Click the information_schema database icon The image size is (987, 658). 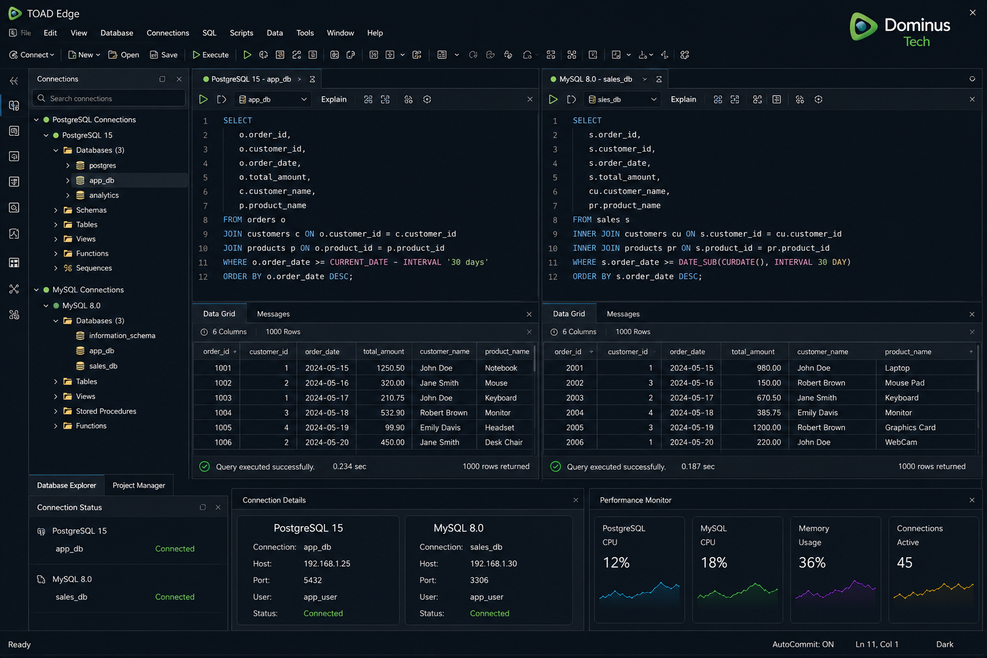coord(80,335)
